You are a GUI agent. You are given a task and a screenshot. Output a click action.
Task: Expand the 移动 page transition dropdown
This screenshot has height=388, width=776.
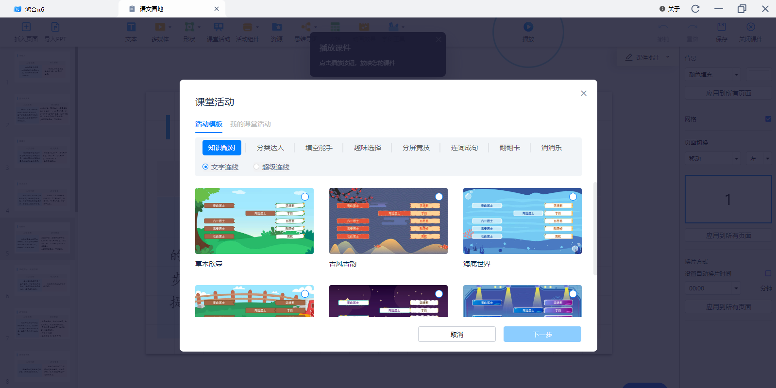[713, 159]
